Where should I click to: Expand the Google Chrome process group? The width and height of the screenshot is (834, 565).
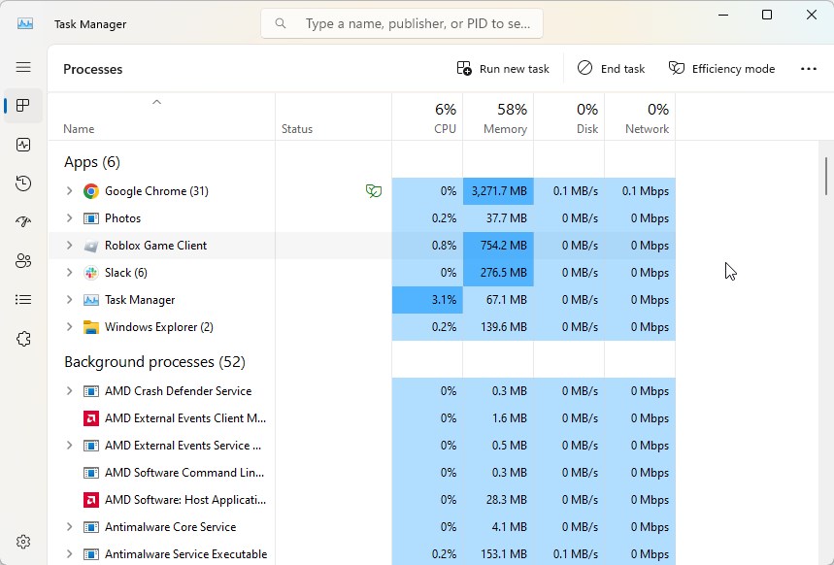68,191
